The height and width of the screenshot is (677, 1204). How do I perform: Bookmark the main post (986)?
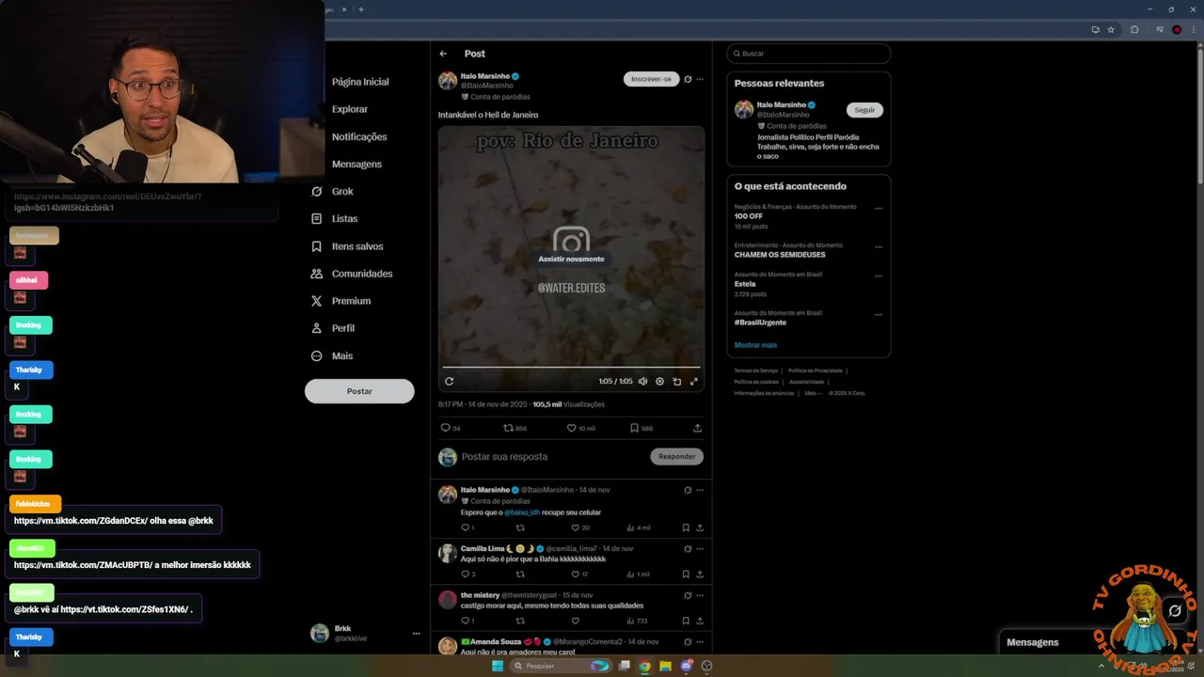[642, 428]
